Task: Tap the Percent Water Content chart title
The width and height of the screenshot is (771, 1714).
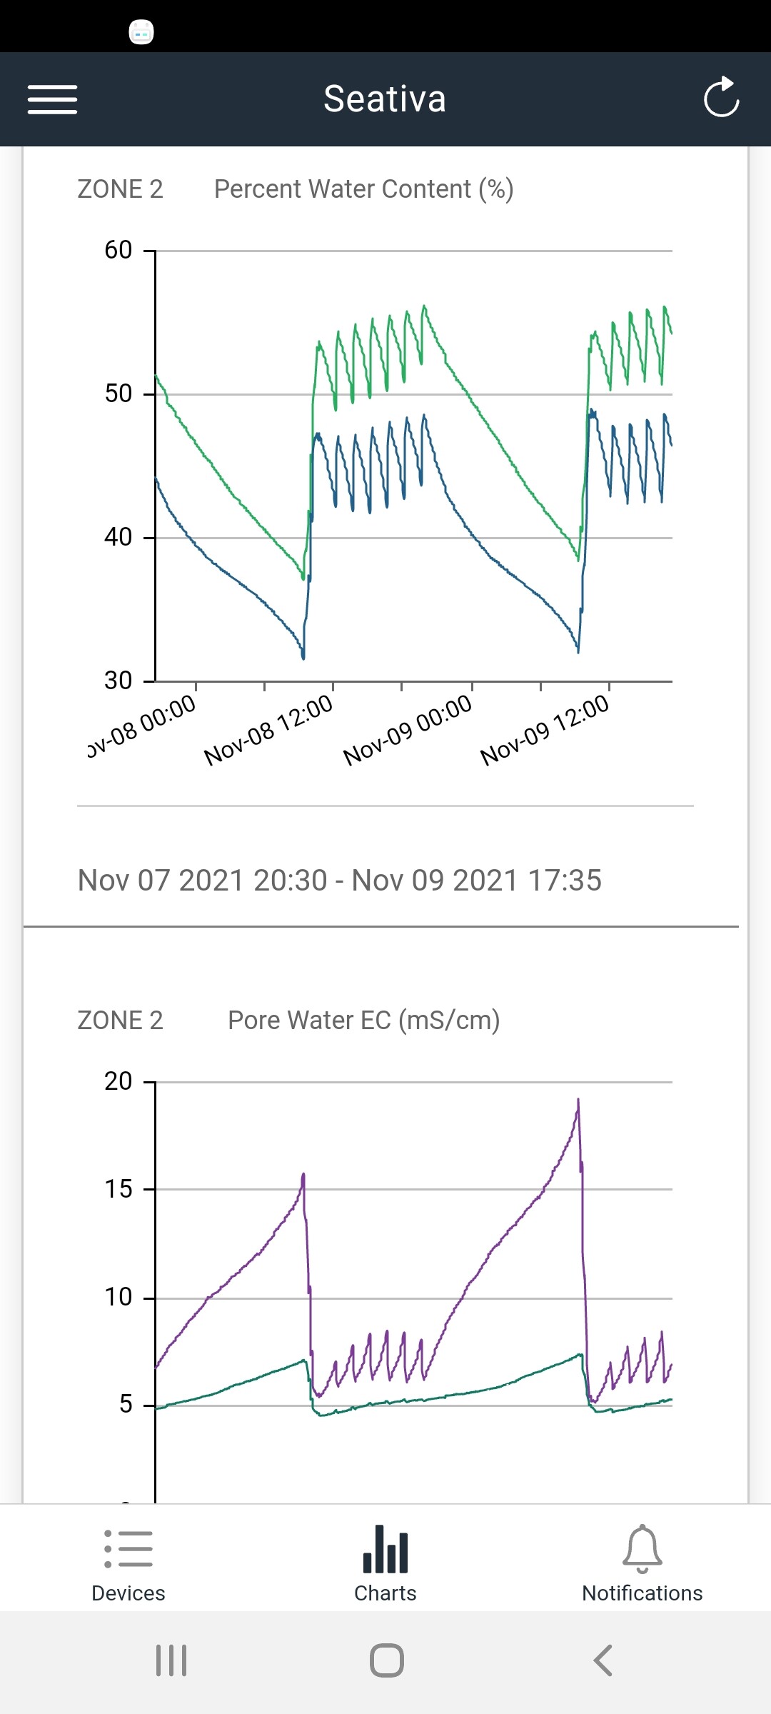Action: point(364,189)
